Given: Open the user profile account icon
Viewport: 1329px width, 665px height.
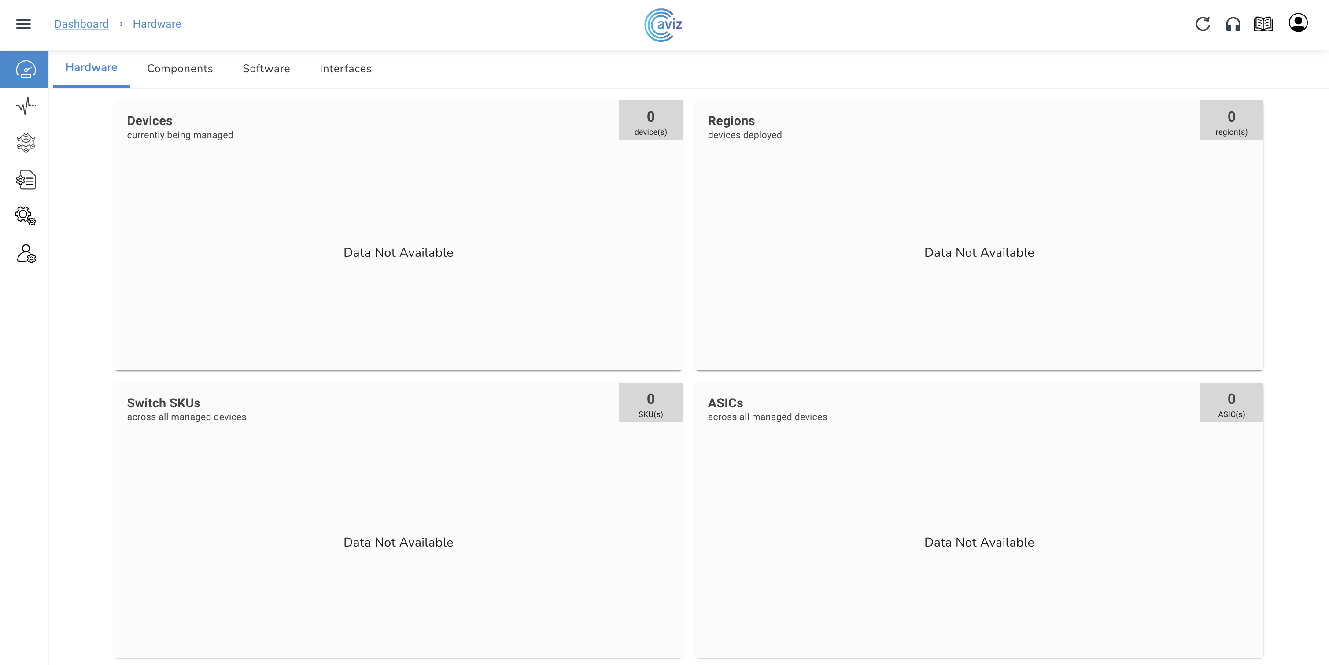Looking at the screenshot, I should [x=1298, y=23].
